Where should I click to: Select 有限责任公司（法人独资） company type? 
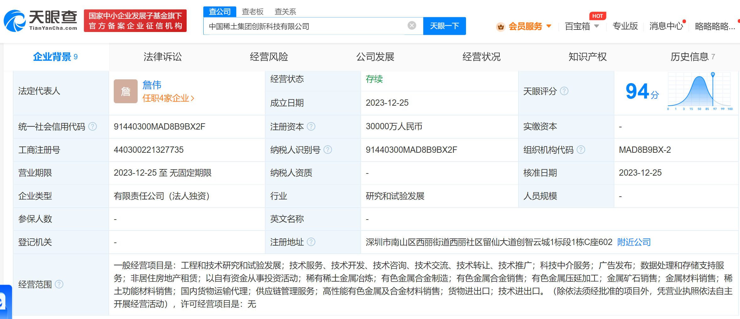tap(162, 196)
